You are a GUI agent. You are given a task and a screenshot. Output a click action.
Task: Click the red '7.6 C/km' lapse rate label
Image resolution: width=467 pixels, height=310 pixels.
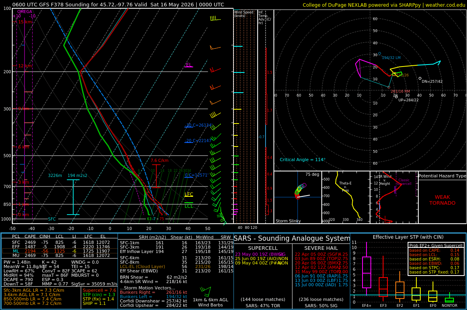click(x=159, y=160)
